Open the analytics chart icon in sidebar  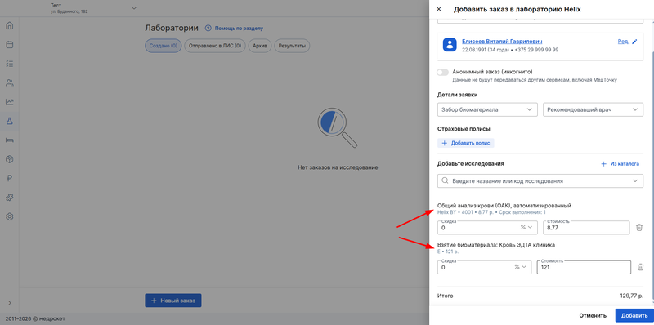point(10,102)
